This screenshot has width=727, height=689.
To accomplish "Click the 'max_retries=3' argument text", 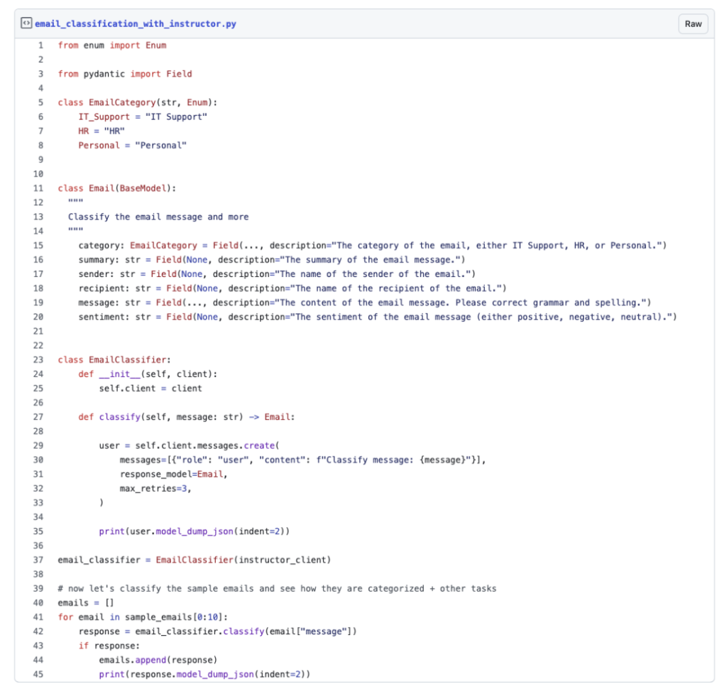I will pos(155,489).
